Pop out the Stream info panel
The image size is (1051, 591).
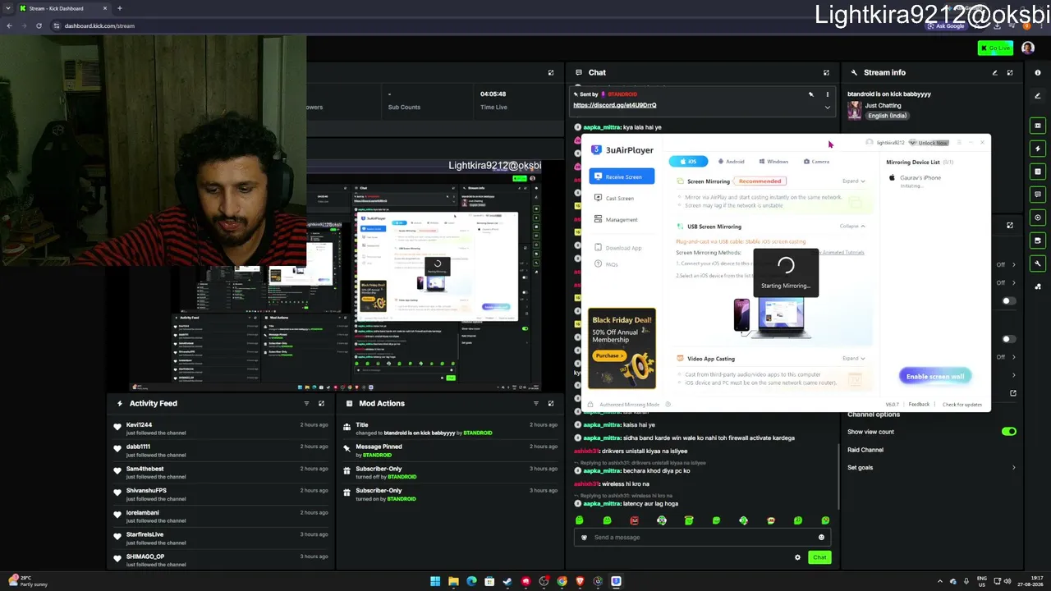click(1010, 72)
